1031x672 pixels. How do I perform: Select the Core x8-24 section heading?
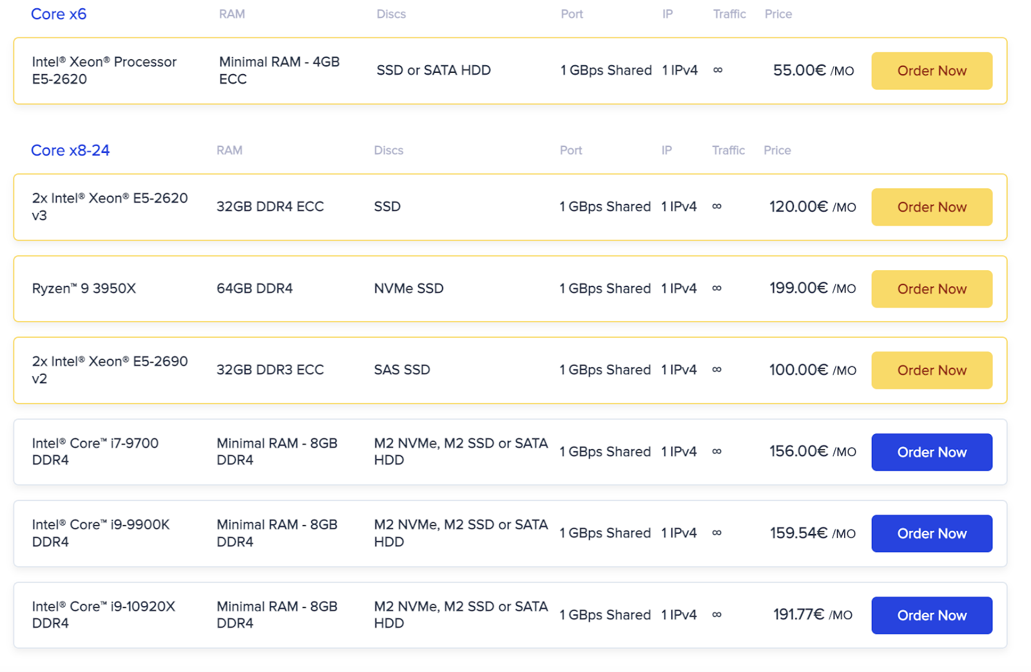pos(70,150)
